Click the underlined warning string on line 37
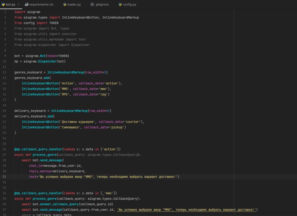This screenshot has height=216, width=297. [x=187, y=210]
